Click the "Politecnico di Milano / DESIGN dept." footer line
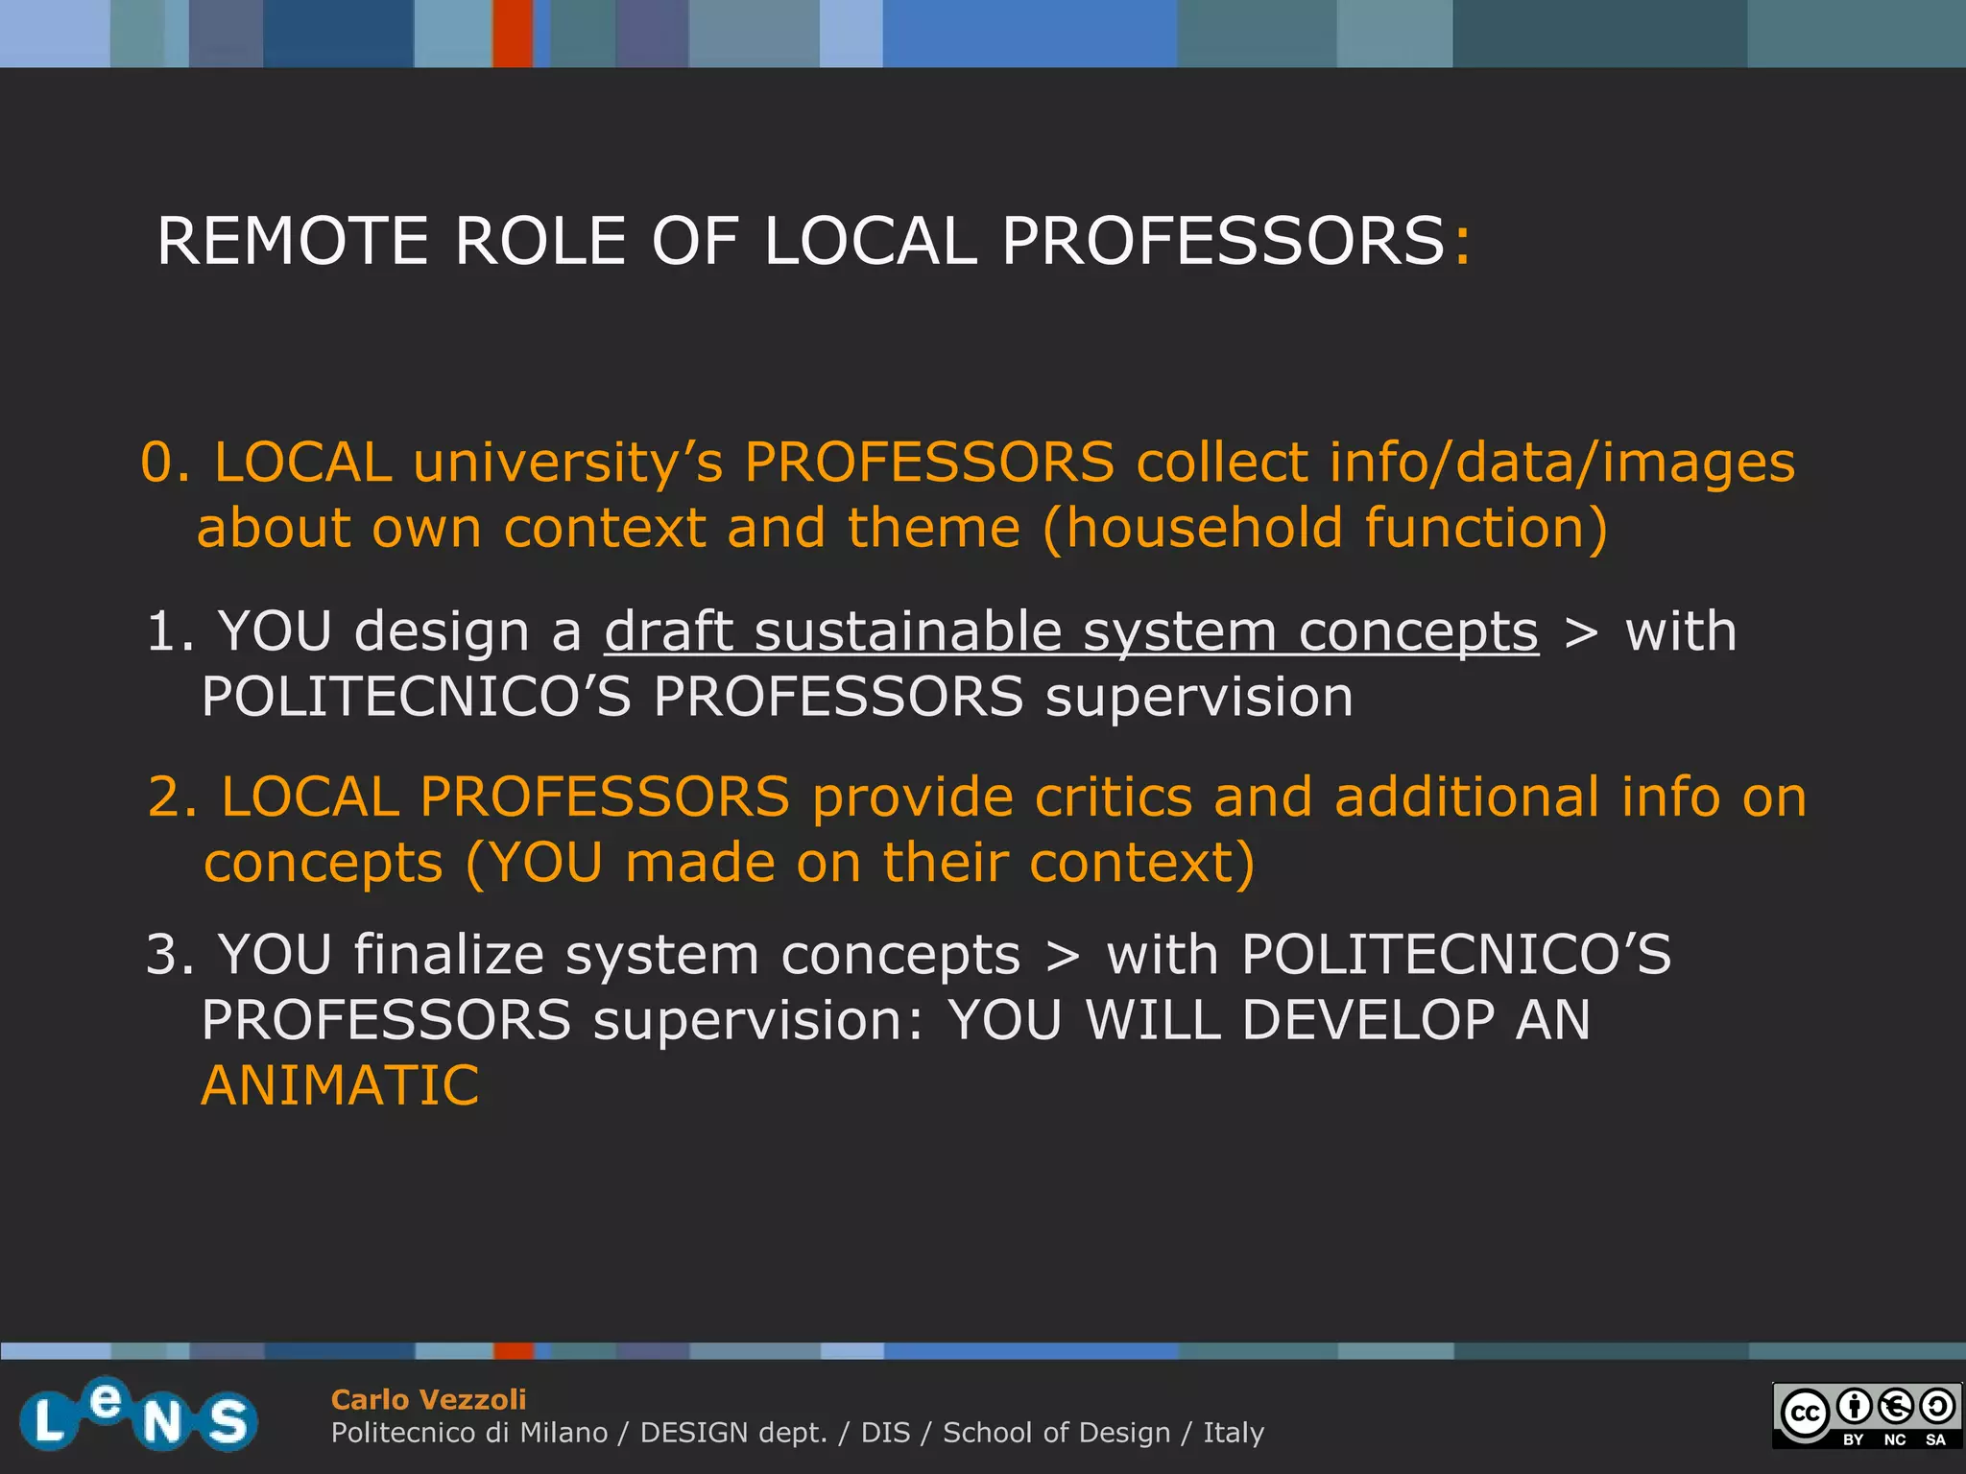1966x1474 pixels. pos(797,1433)
